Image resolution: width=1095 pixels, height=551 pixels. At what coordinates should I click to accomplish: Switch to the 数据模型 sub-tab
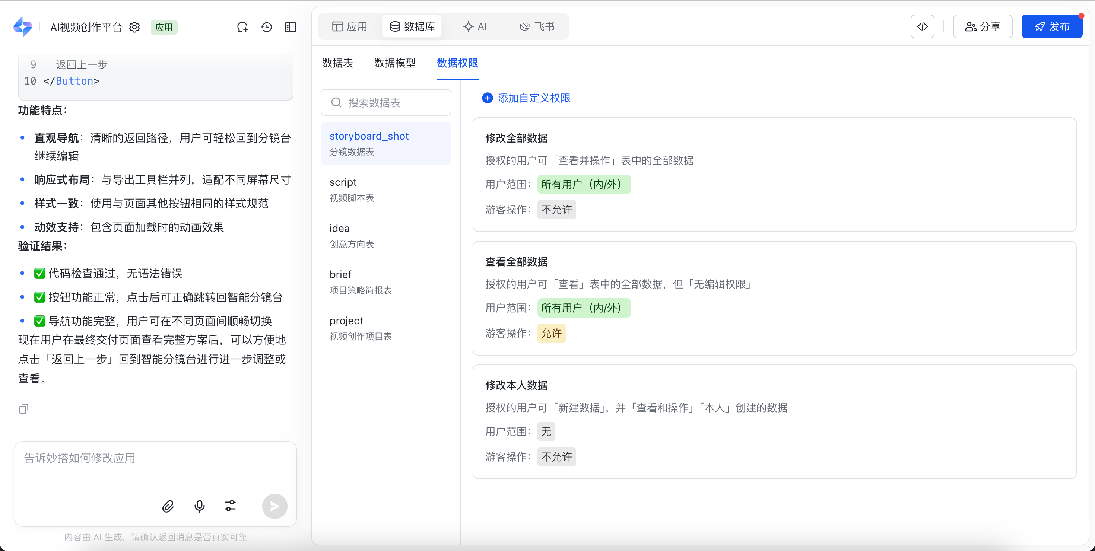click(x=394, y=63)
